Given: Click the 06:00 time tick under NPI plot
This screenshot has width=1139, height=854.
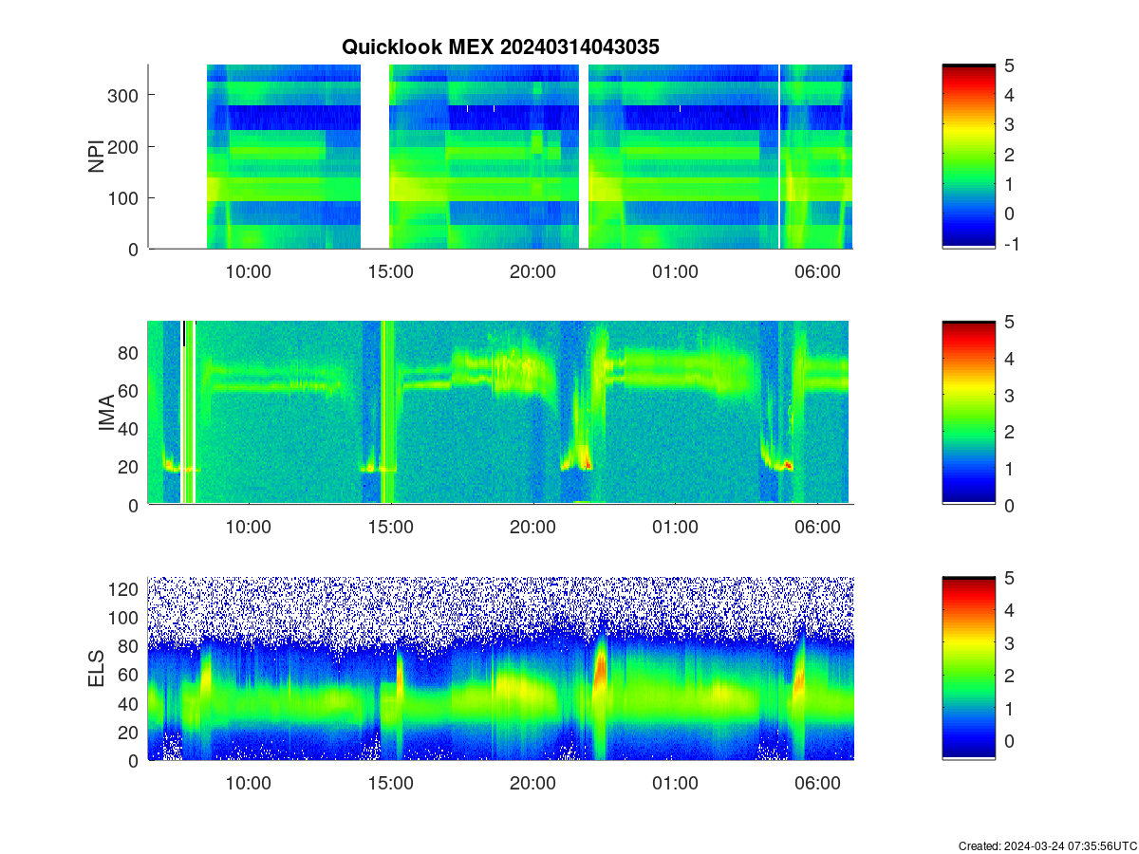Looking at the screenshot, I should pyautogui.click(x=817, y=271).
